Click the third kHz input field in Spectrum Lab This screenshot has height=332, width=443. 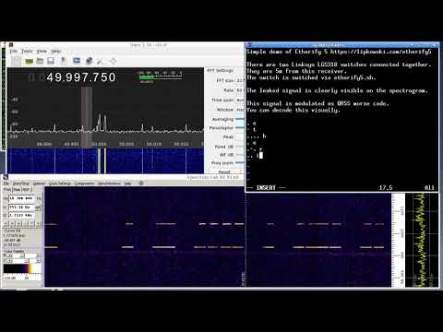click(21, 215)
